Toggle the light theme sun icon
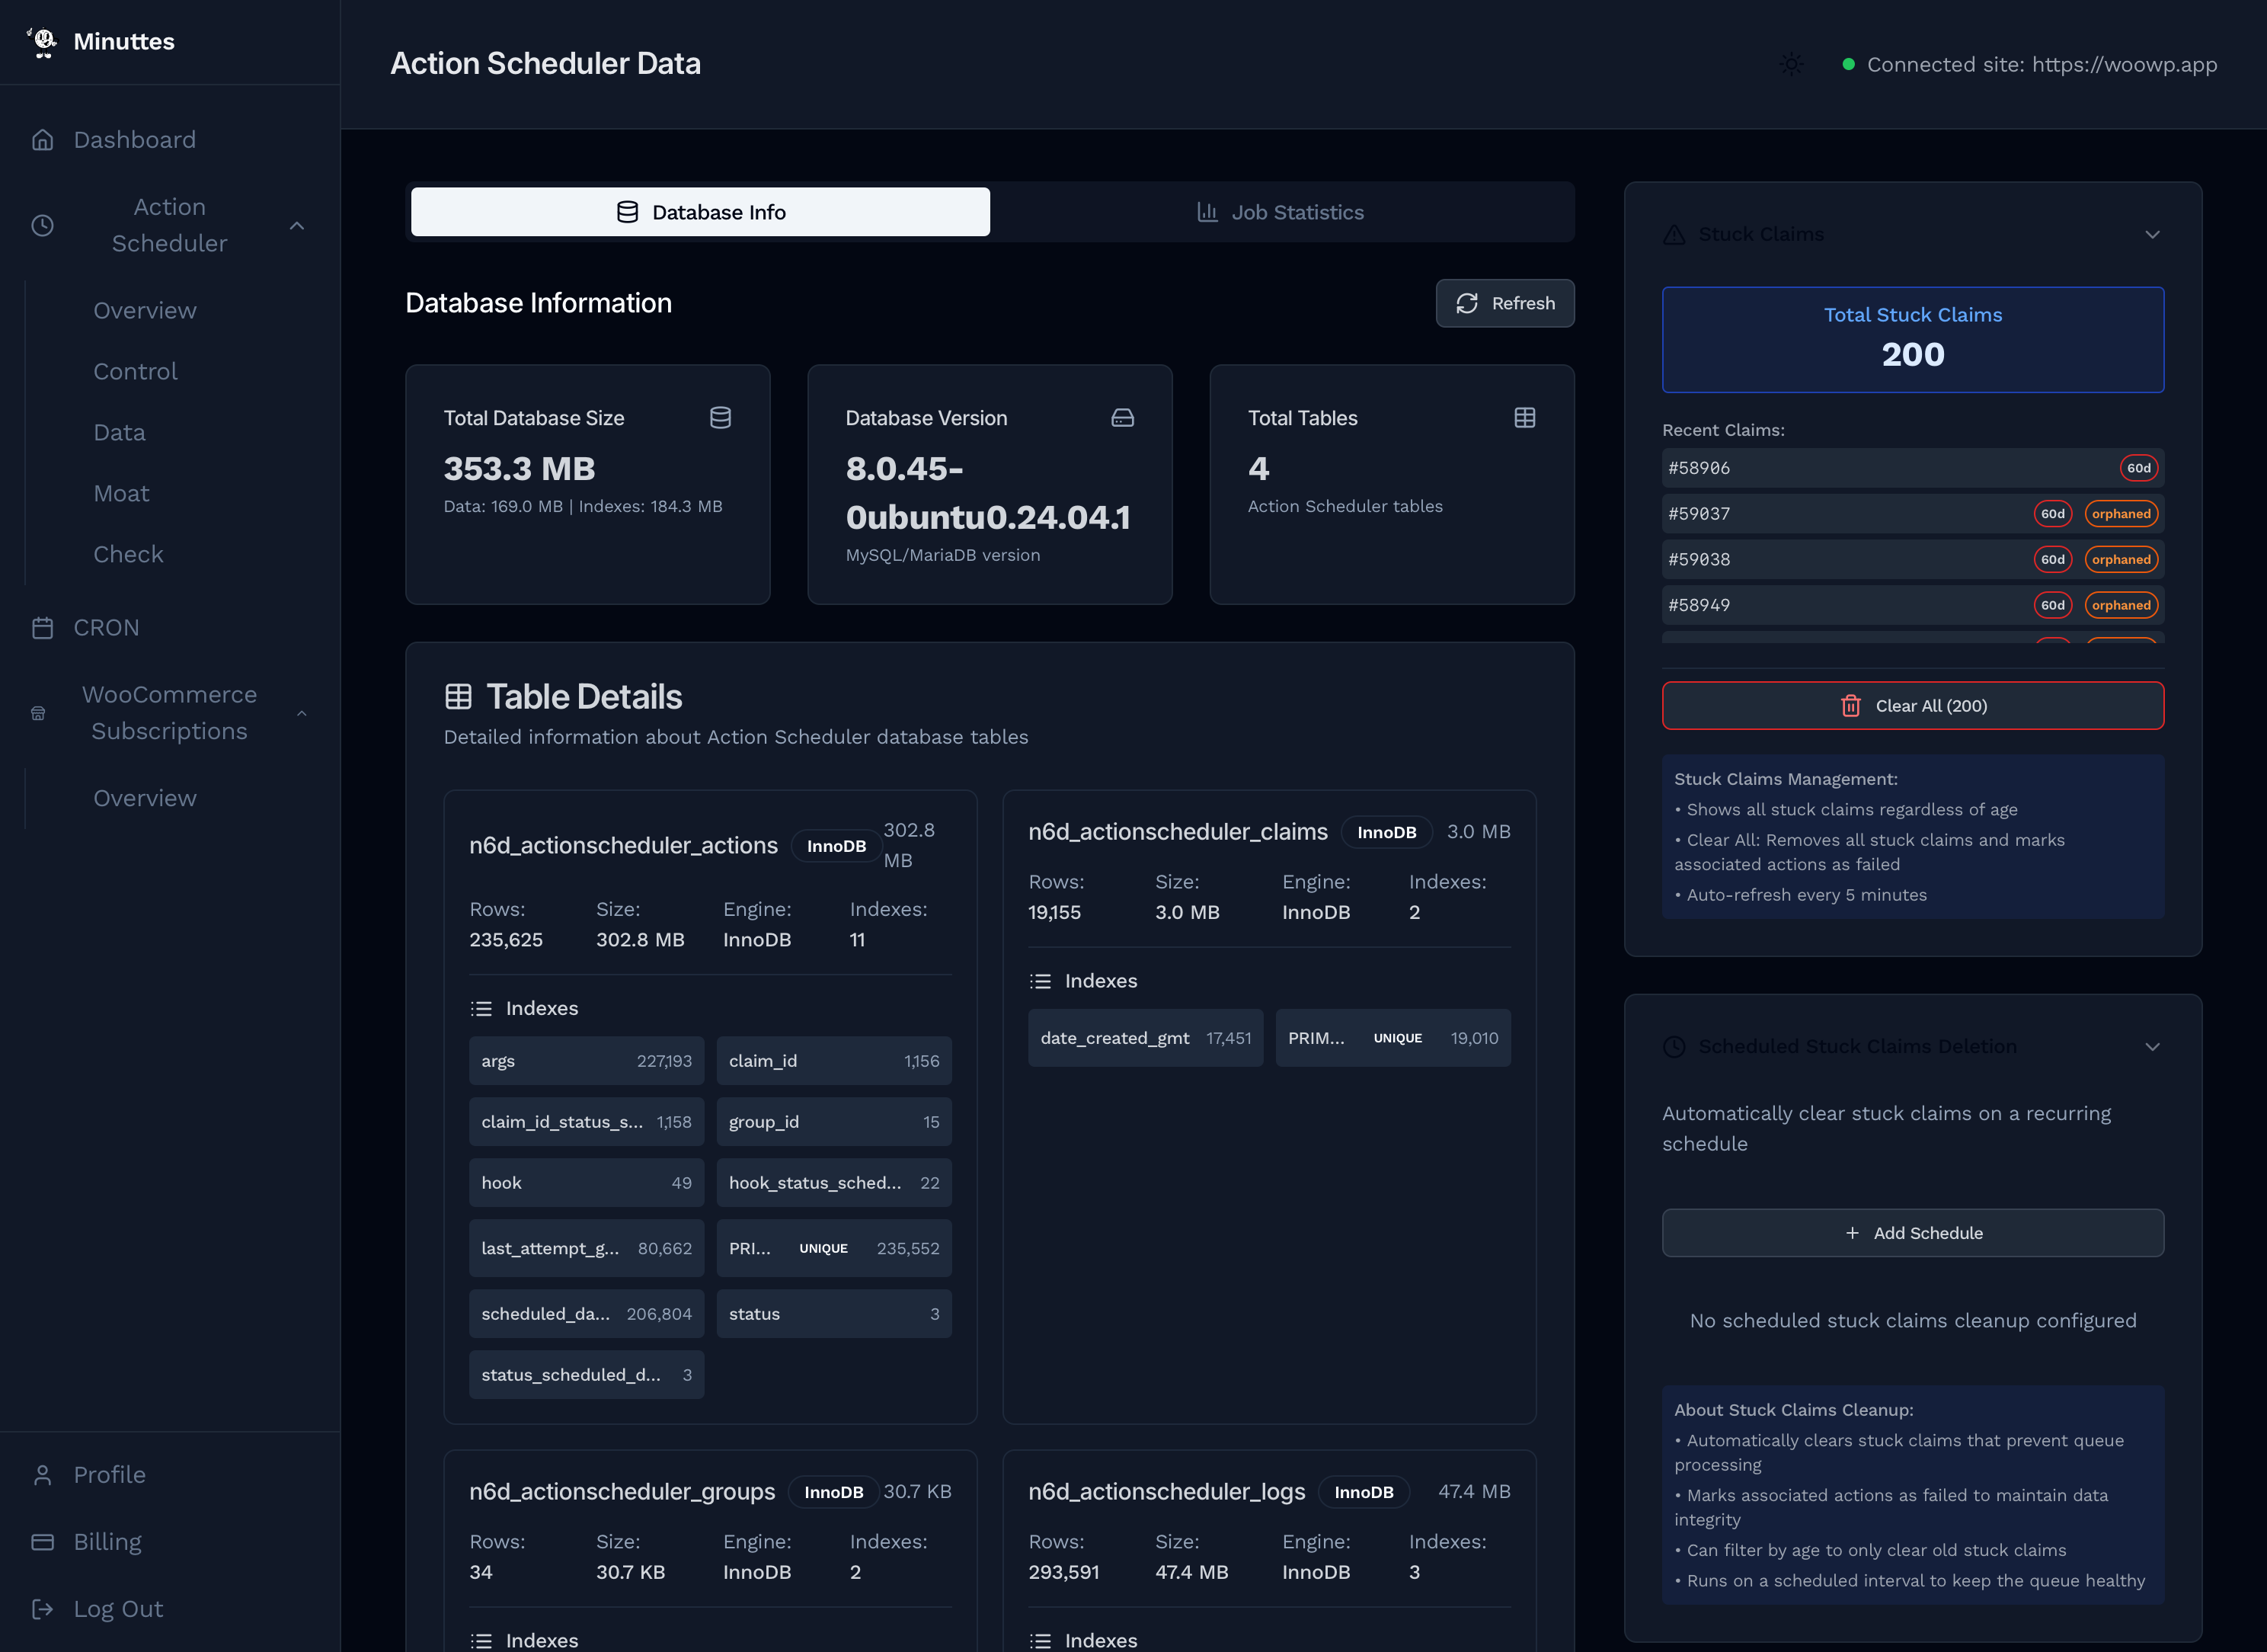The width and height of the screenshot is (2267, 1652). [1791, 63]
